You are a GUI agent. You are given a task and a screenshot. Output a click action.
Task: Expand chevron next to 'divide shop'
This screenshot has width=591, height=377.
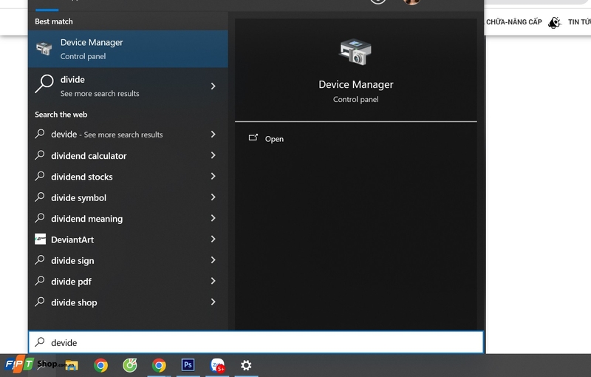click(x=213, y=302)
